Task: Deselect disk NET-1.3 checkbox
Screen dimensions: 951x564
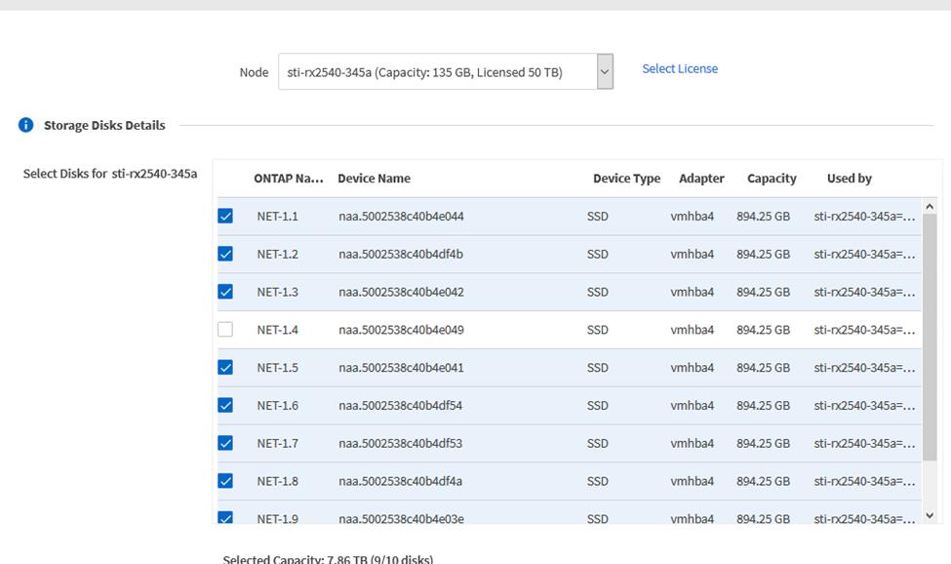Action: pyautogui.click(x=225, y=292)
